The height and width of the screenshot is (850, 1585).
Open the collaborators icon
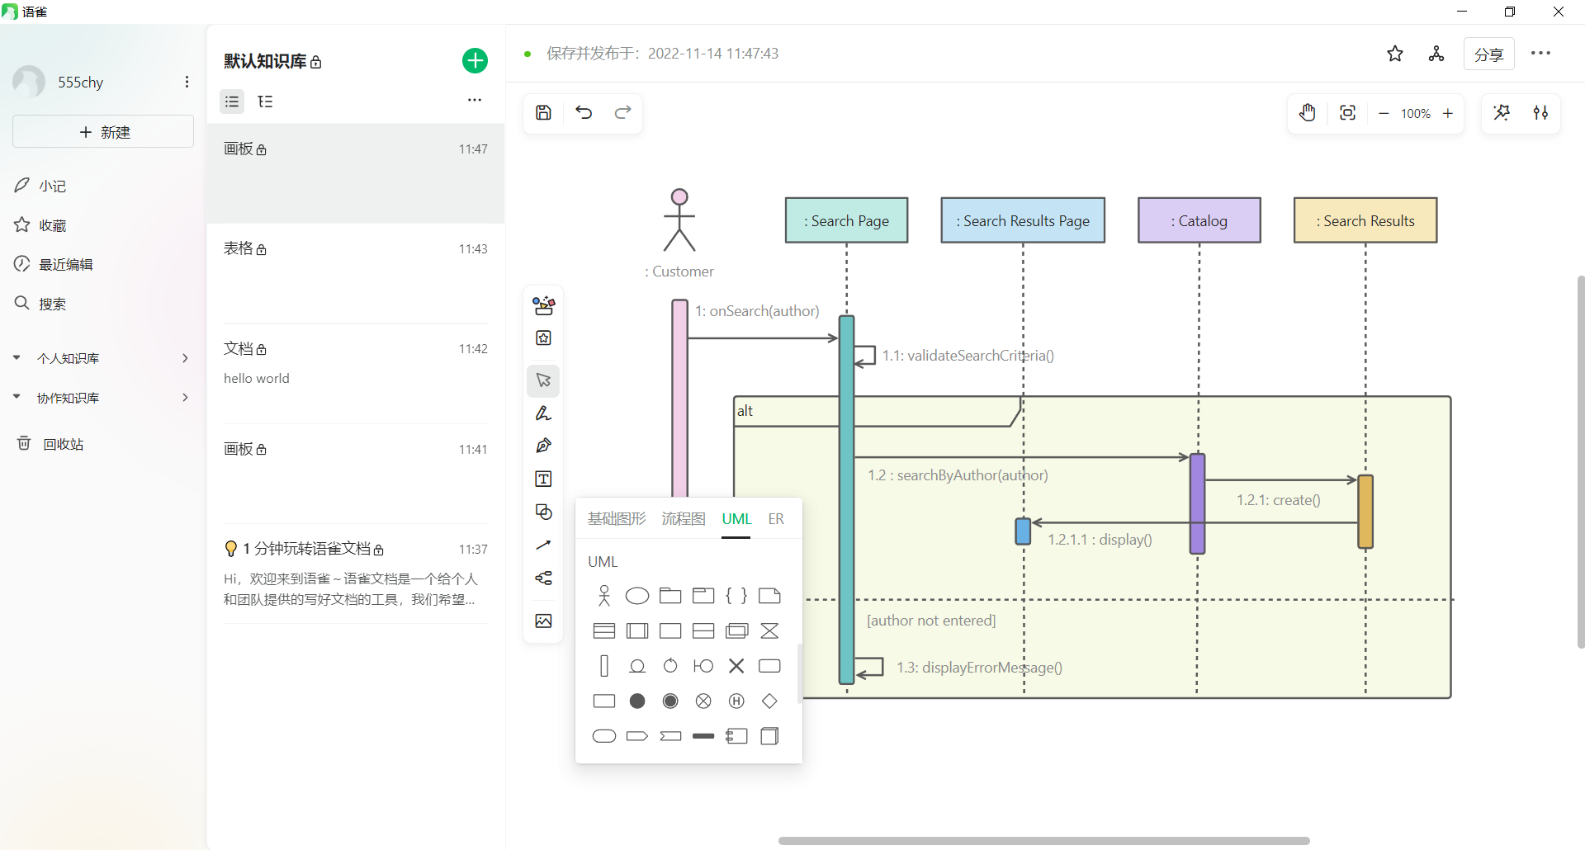click(x=1436, y=54)
